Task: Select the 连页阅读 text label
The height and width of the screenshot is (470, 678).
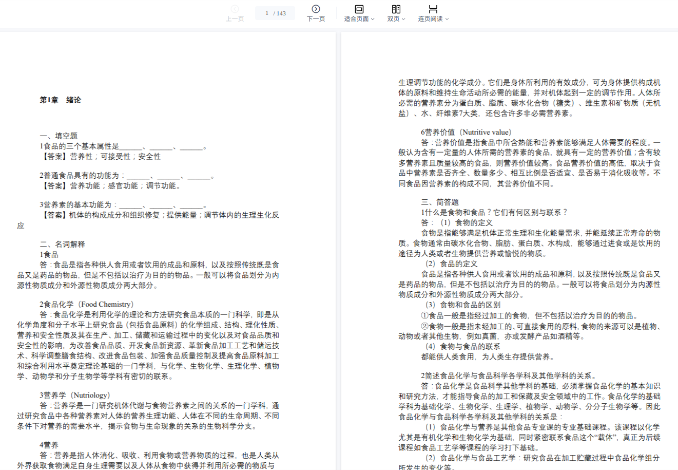Action: pyautogui.click(x=430, y=19)
